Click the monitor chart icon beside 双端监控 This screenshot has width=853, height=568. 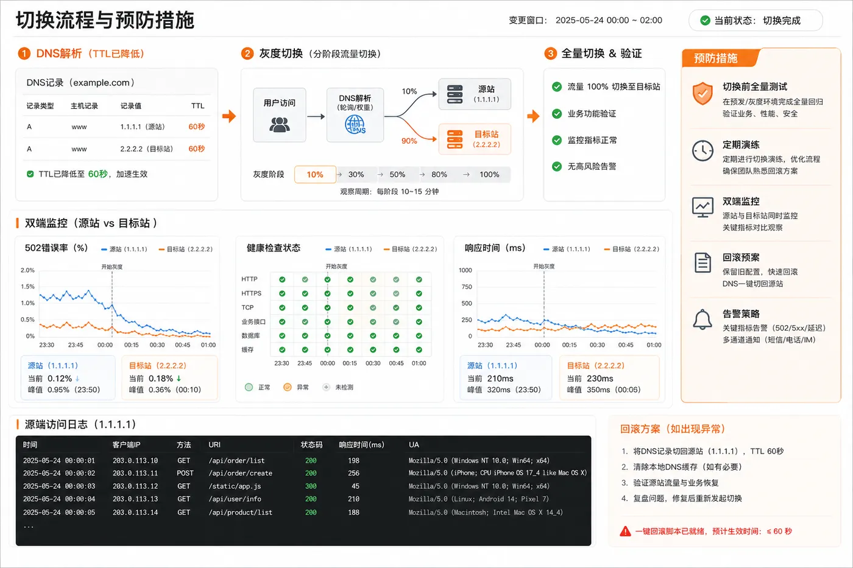(x=703, y=207)
